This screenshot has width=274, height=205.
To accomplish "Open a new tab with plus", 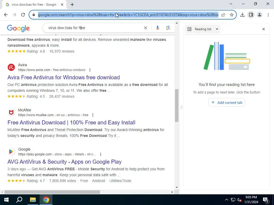I will [72, 5].
